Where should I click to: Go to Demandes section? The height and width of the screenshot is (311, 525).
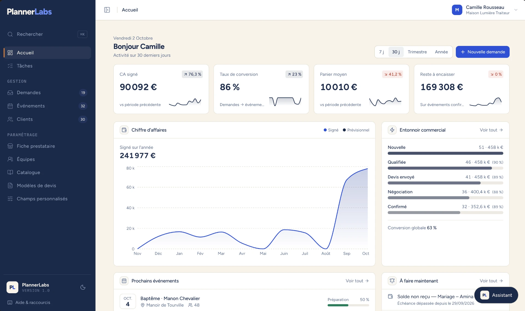[47, 93]
